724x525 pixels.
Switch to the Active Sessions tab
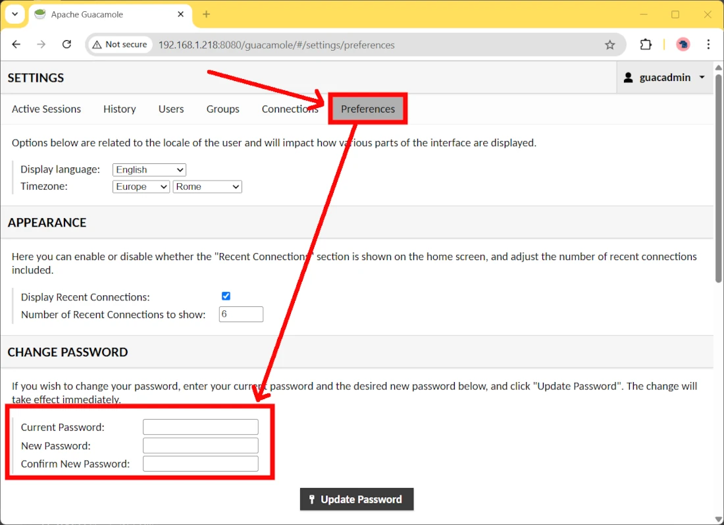point(46,109)
